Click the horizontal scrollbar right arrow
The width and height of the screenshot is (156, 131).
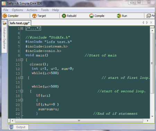pos(148,121)
